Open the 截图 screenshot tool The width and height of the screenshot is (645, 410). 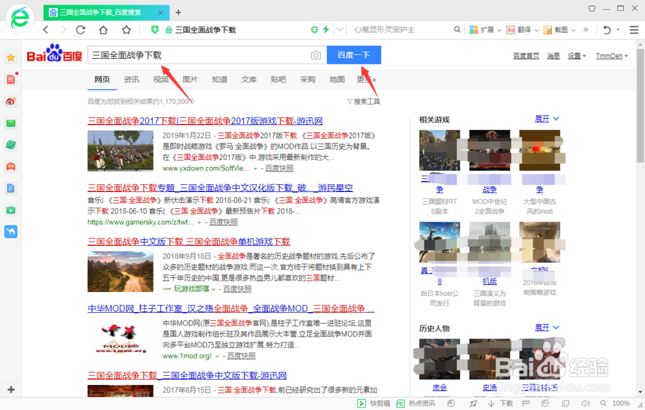pos(559,30)
